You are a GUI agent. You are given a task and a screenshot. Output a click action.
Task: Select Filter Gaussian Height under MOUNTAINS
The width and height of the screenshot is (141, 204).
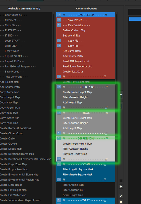[x=86, y=97]
